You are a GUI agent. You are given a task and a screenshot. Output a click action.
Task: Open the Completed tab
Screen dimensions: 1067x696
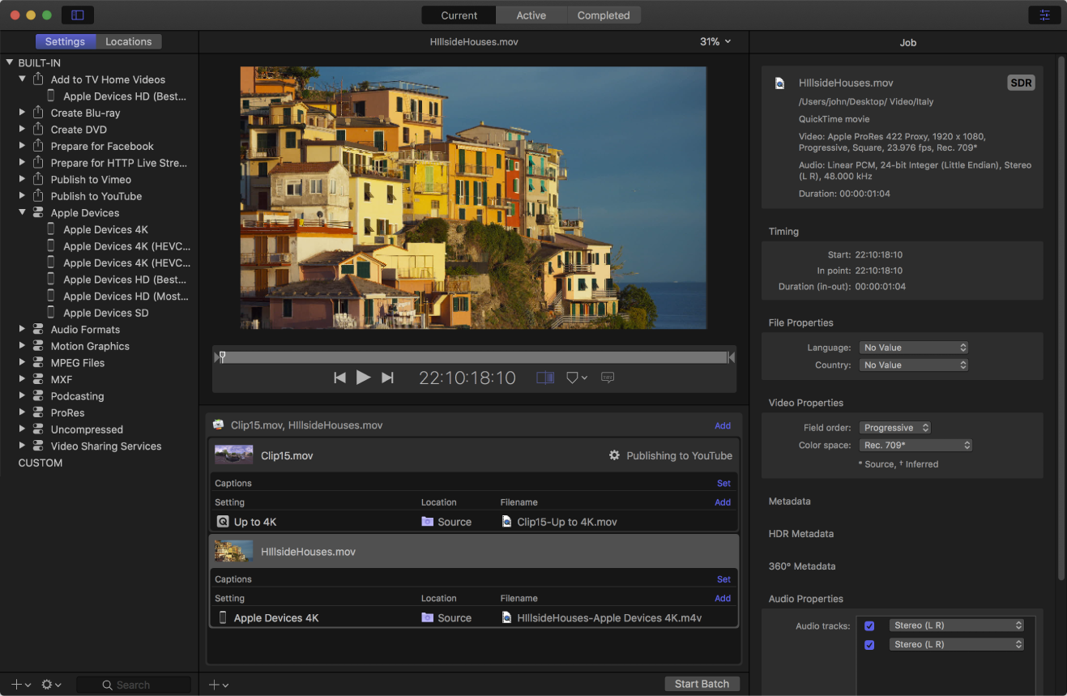[603, 15]
